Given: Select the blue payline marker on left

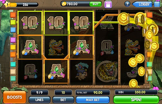Looking at the screenshot, I should 13,30.
